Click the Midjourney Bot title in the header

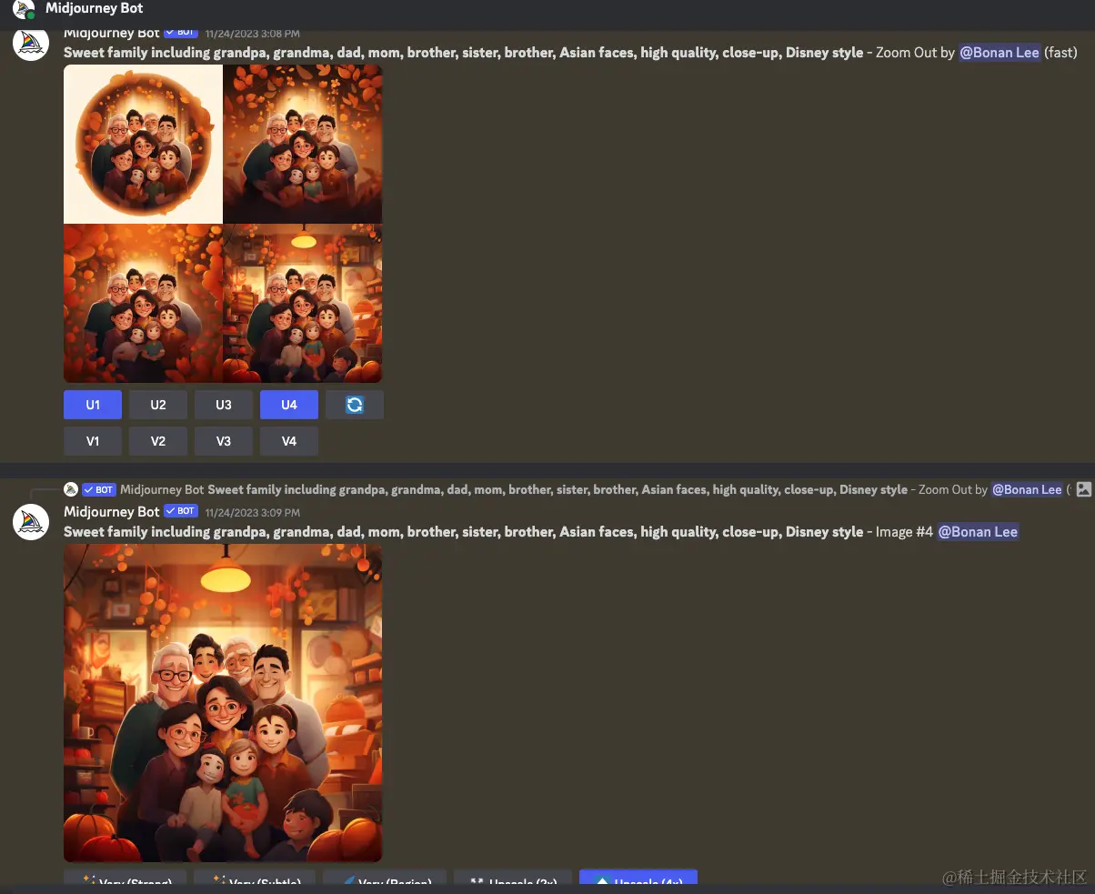(x=95, y=8)
